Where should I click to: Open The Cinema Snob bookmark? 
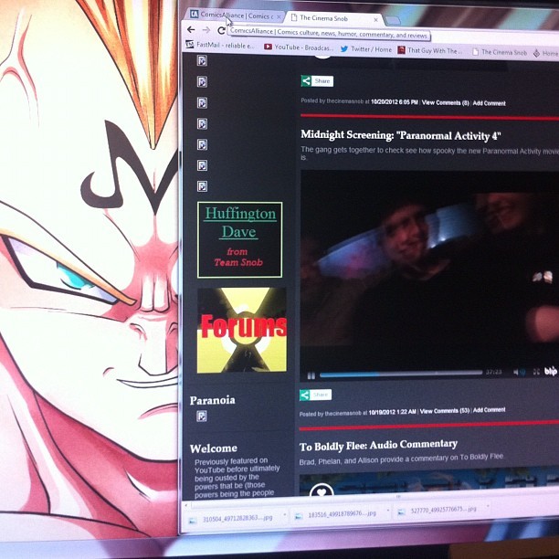(500, 52)
